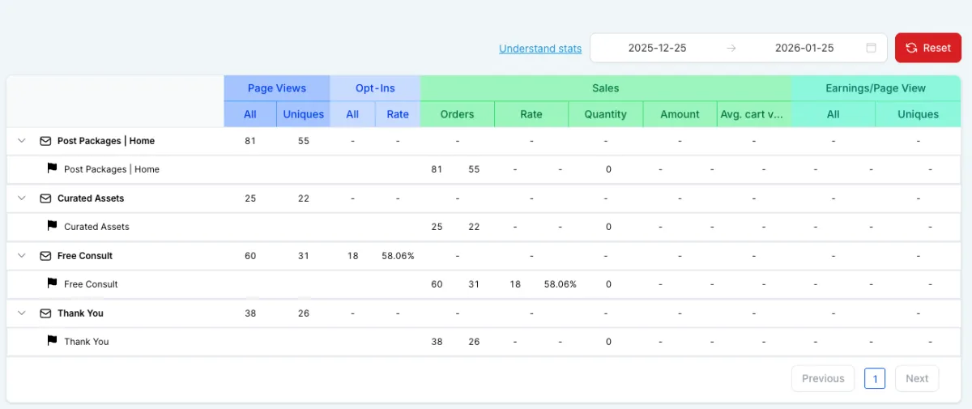
Task: Click the Free Consult sub-row label
Action: (91, 284)
